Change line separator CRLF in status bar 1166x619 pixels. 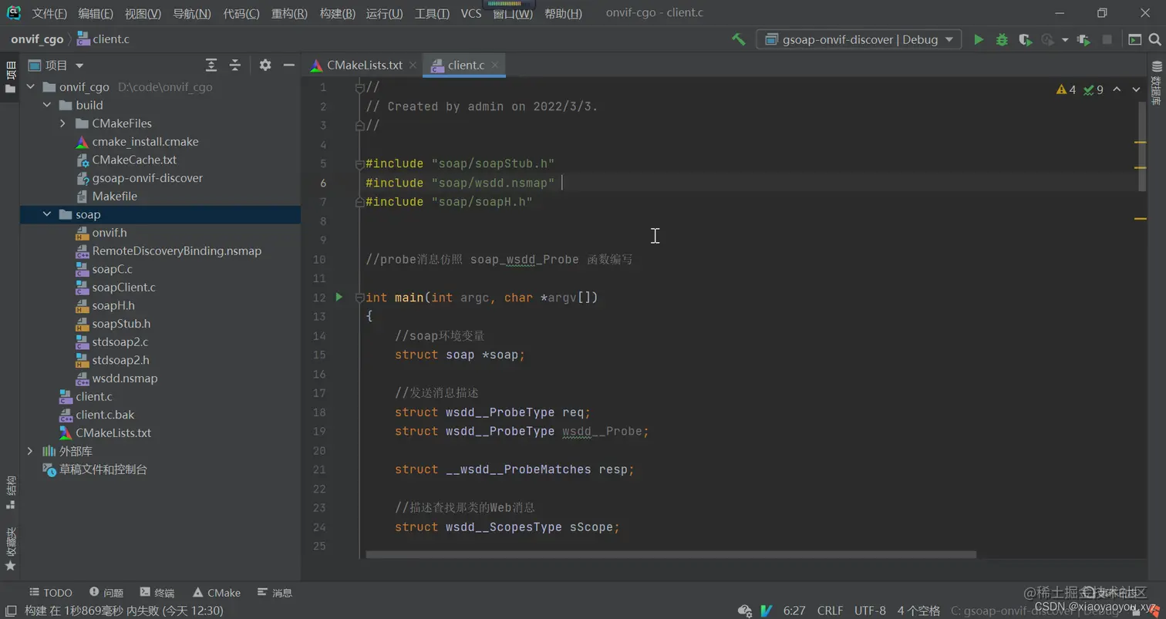830,611
